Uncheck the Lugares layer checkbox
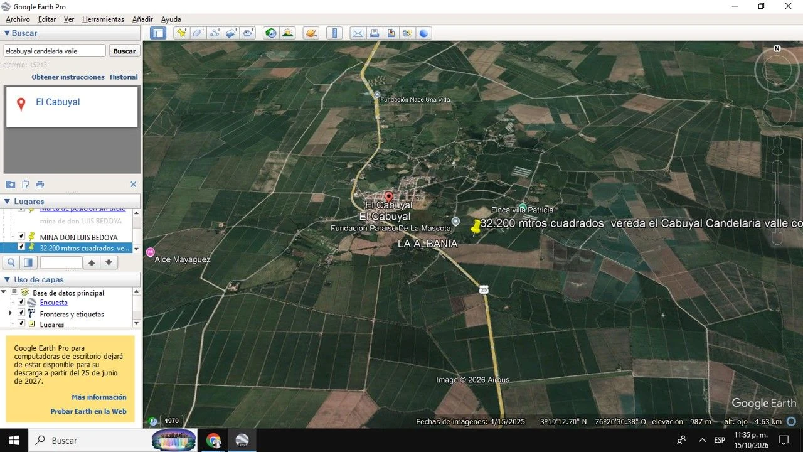Screen dimensions: 803x452 [21, 323]
